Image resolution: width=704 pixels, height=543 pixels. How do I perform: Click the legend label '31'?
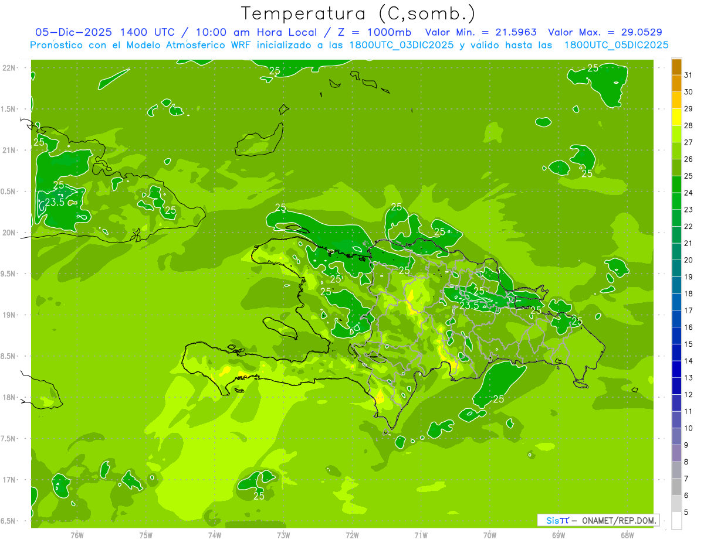(688, 75)
